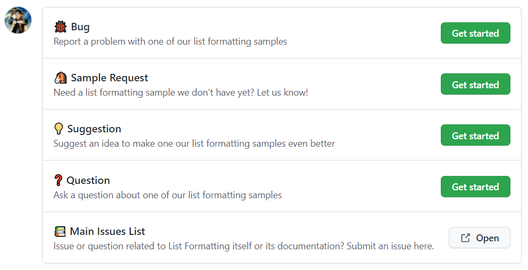Open the user avatar profile picture
Viewport: 528px width, 270px height.
[x=18, y=20]
